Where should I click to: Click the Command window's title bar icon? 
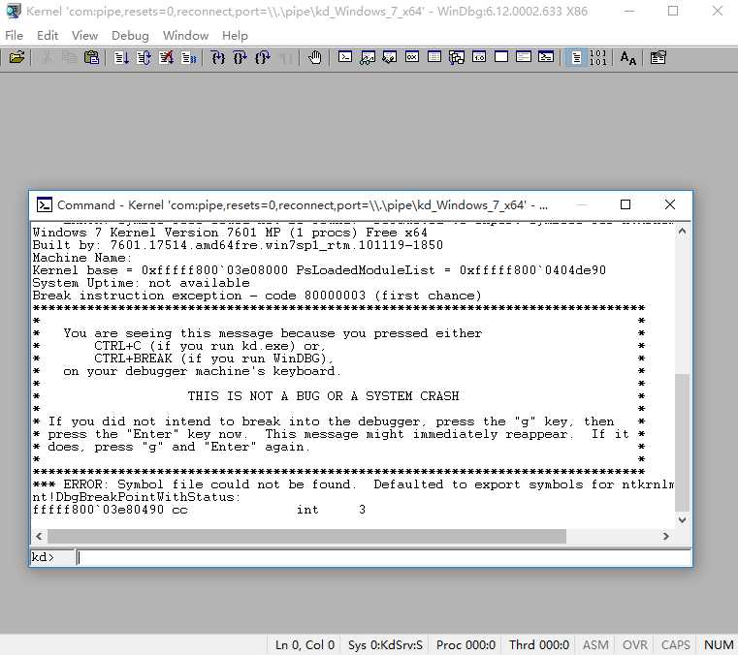point(45,204)
